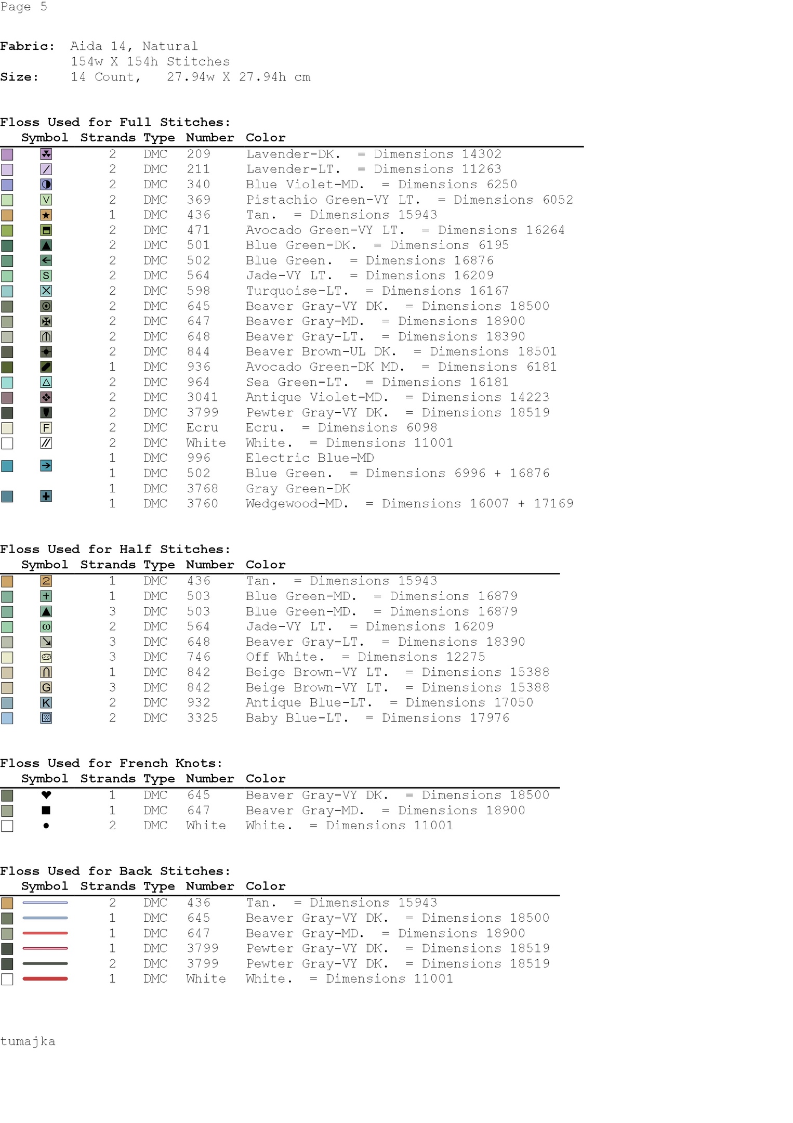Click the Electric Blue-MD blend color swatch
Screen dimensions: 793x1123
click(x=7, y=466)
